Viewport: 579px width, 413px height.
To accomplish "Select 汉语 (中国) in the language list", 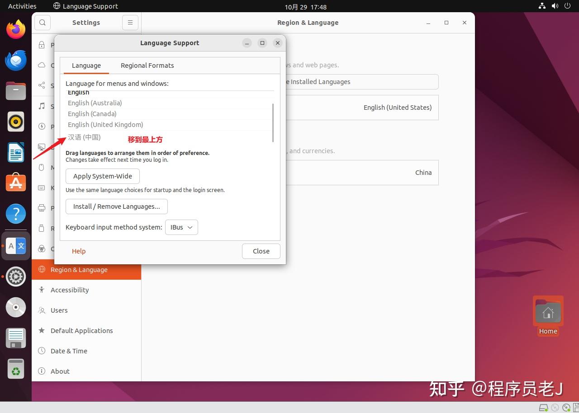I will pos(84,137).
